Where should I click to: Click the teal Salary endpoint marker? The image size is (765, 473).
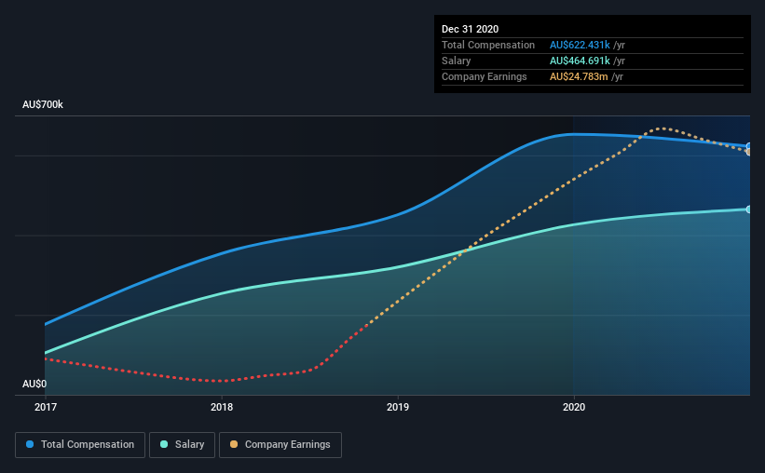749,209
